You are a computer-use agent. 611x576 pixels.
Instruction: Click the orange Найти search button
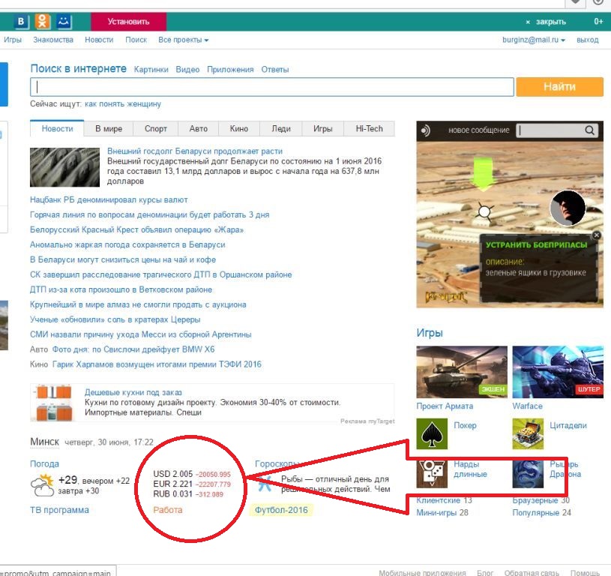(559, 86)
